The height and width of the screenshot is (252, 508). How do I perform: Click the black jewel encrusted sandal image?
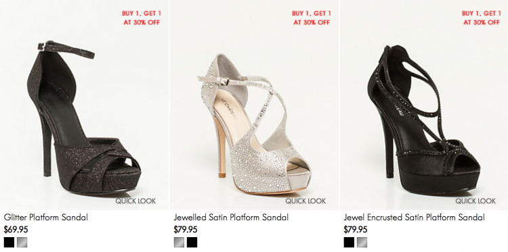424,120
